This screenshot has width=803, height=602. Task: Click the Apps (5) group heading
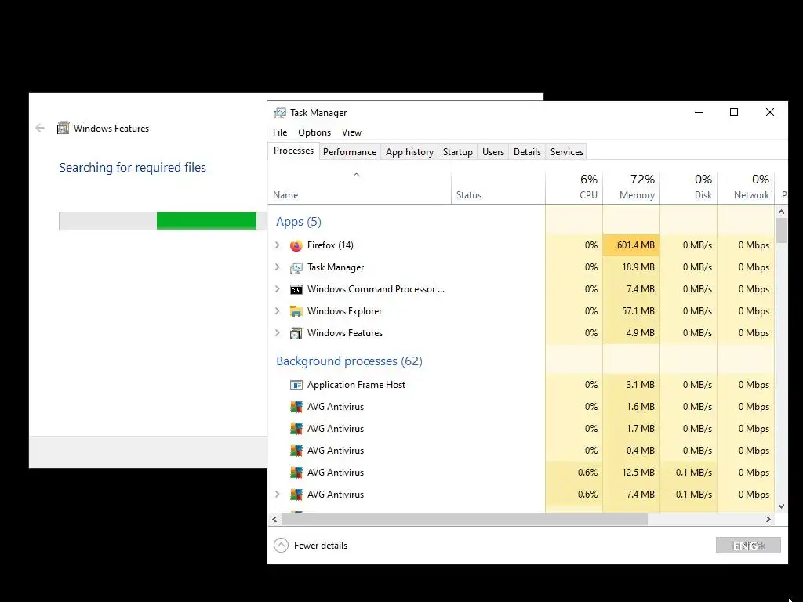pyautogui.click(x=299, y=222)
